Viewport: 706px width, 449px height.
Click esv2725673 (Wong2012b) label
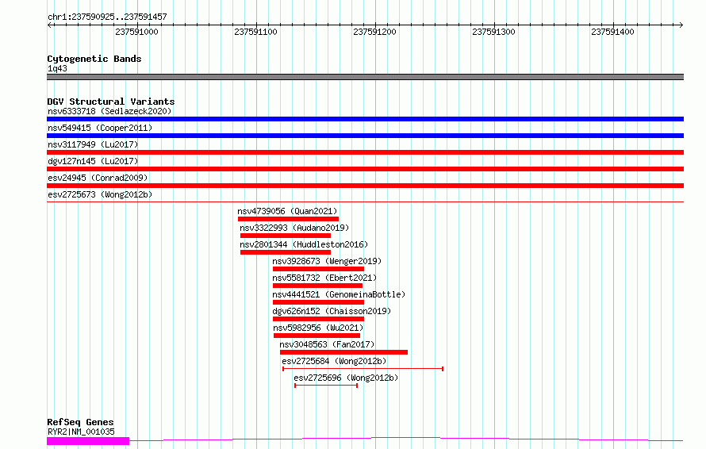[x=100, y=194]
